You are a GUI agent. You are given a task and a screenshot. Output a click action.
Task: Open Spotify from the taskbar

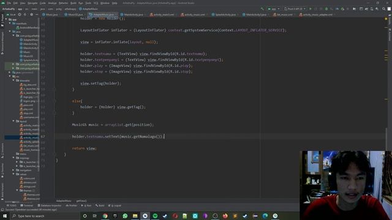155,216
